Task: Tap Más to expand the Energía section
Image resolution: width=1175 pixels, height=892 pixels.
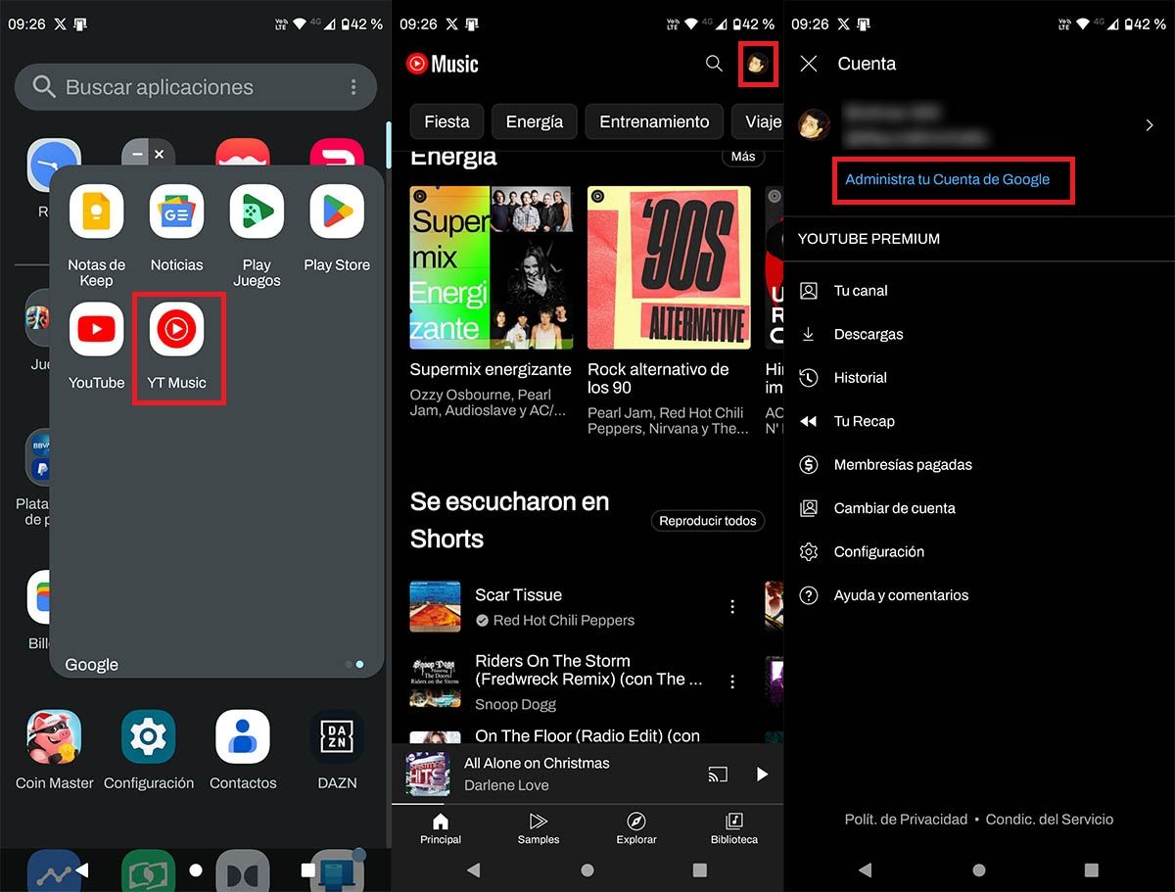Action: coord(742,156)
